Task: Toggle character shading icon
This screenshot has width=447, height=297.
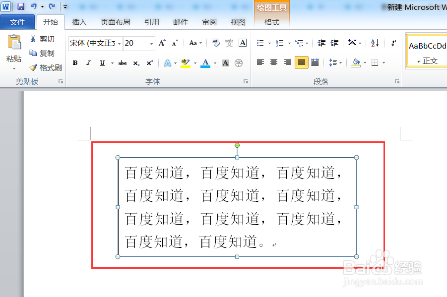Action: click(x=225, y=63)
